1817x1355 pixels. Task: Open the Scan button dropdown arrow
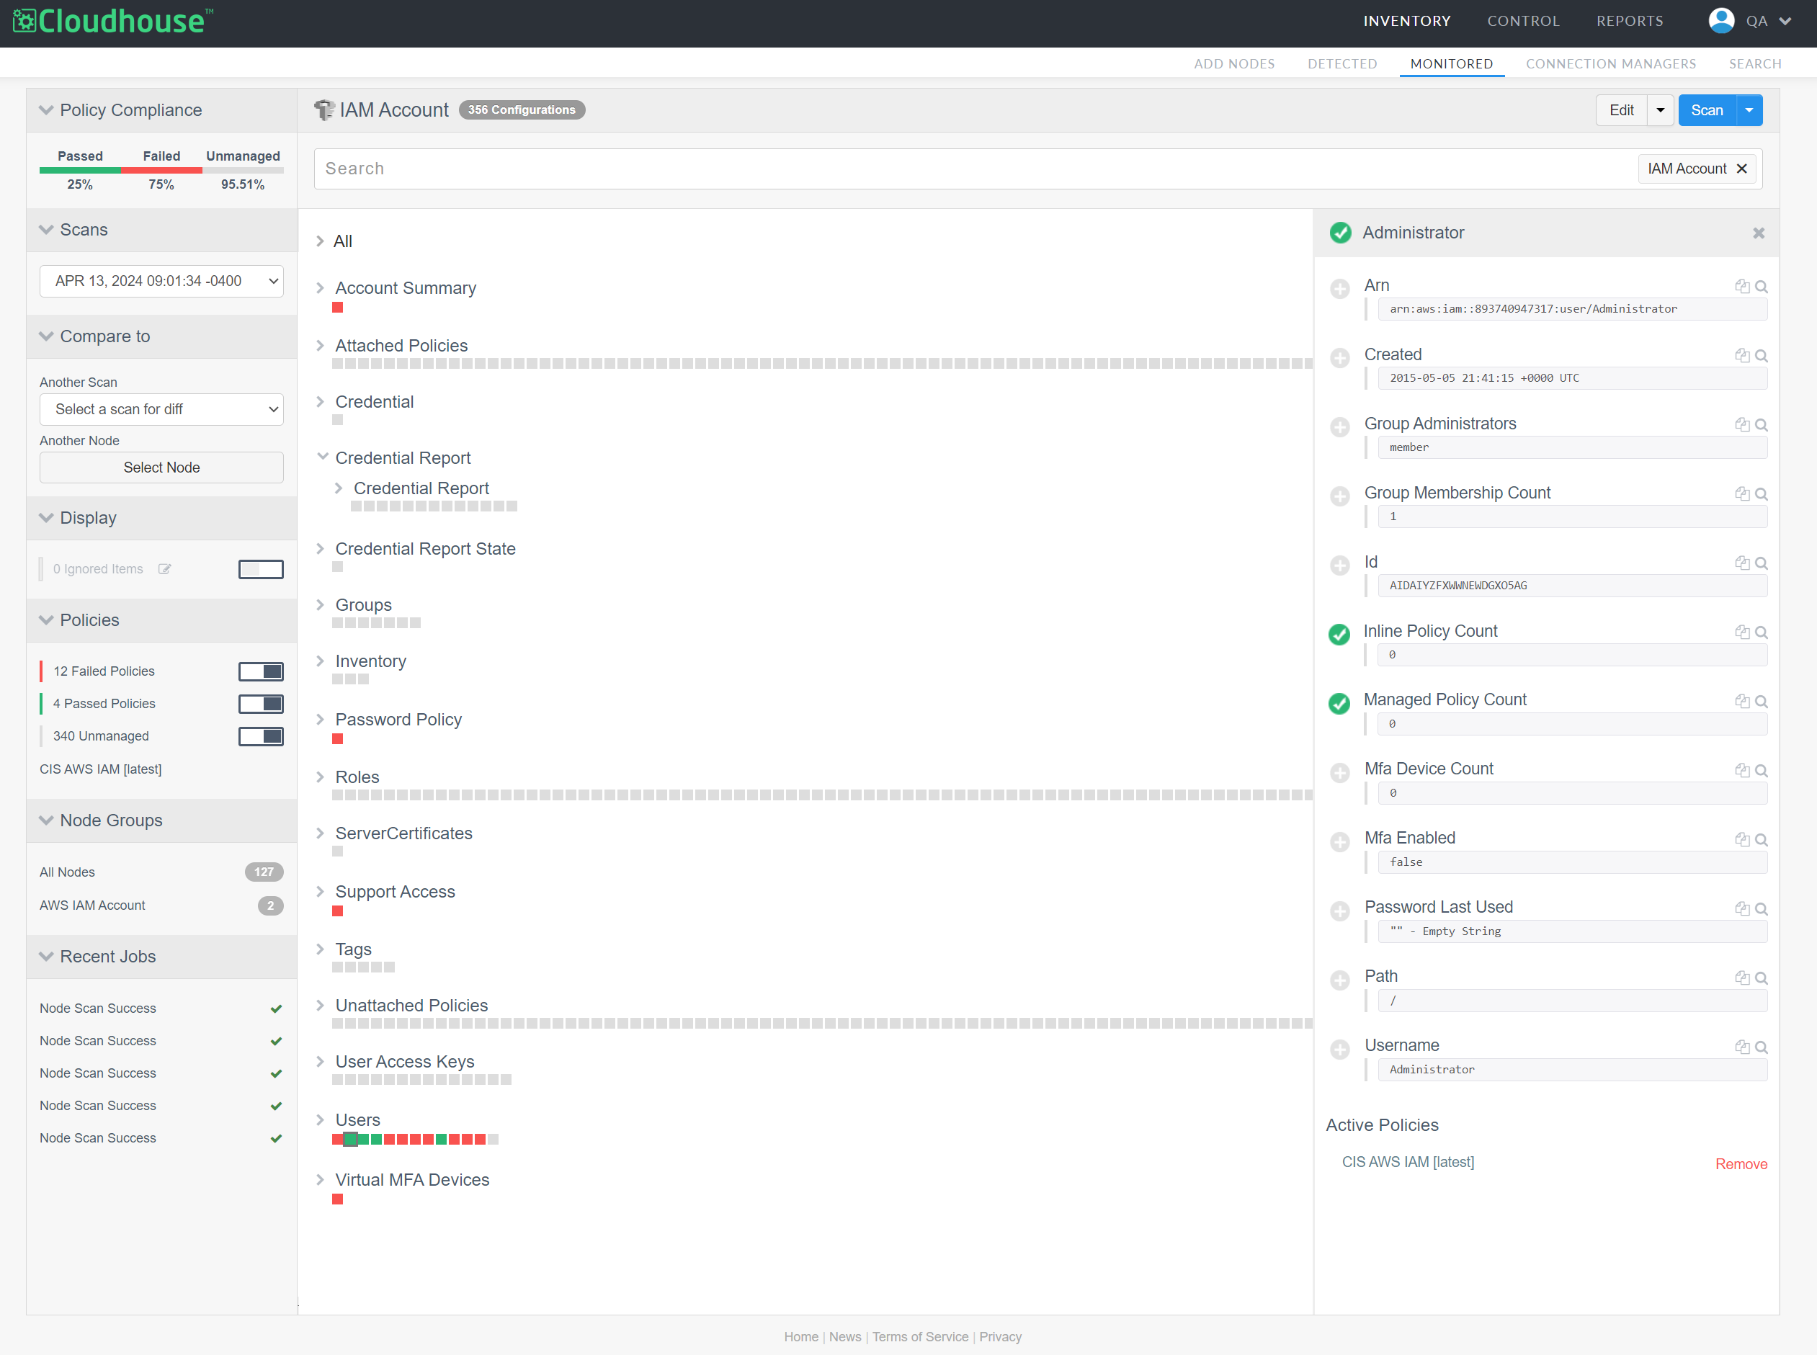(x=1749, y=110)
